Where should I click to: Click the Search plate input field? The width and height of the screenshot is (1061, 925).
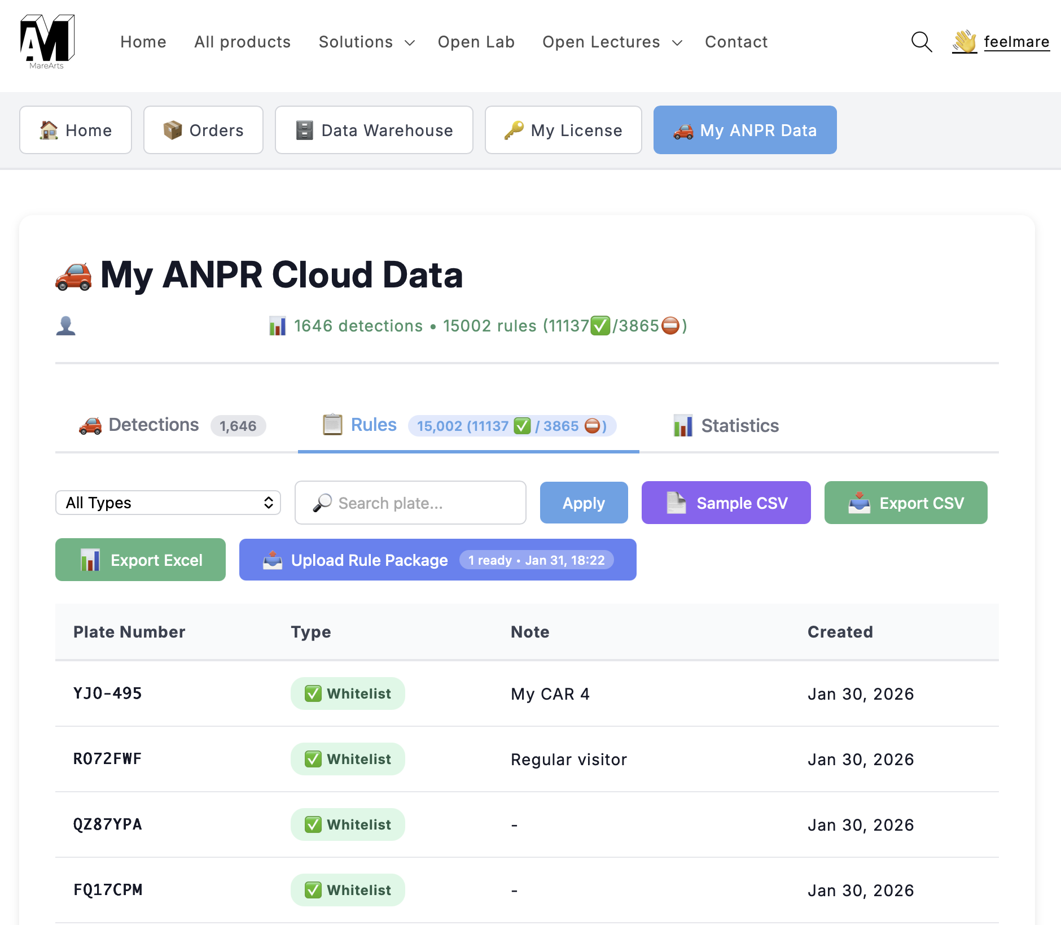410,503
